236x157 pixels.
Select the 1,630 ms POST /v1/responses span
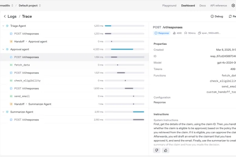tap(75, 88)
